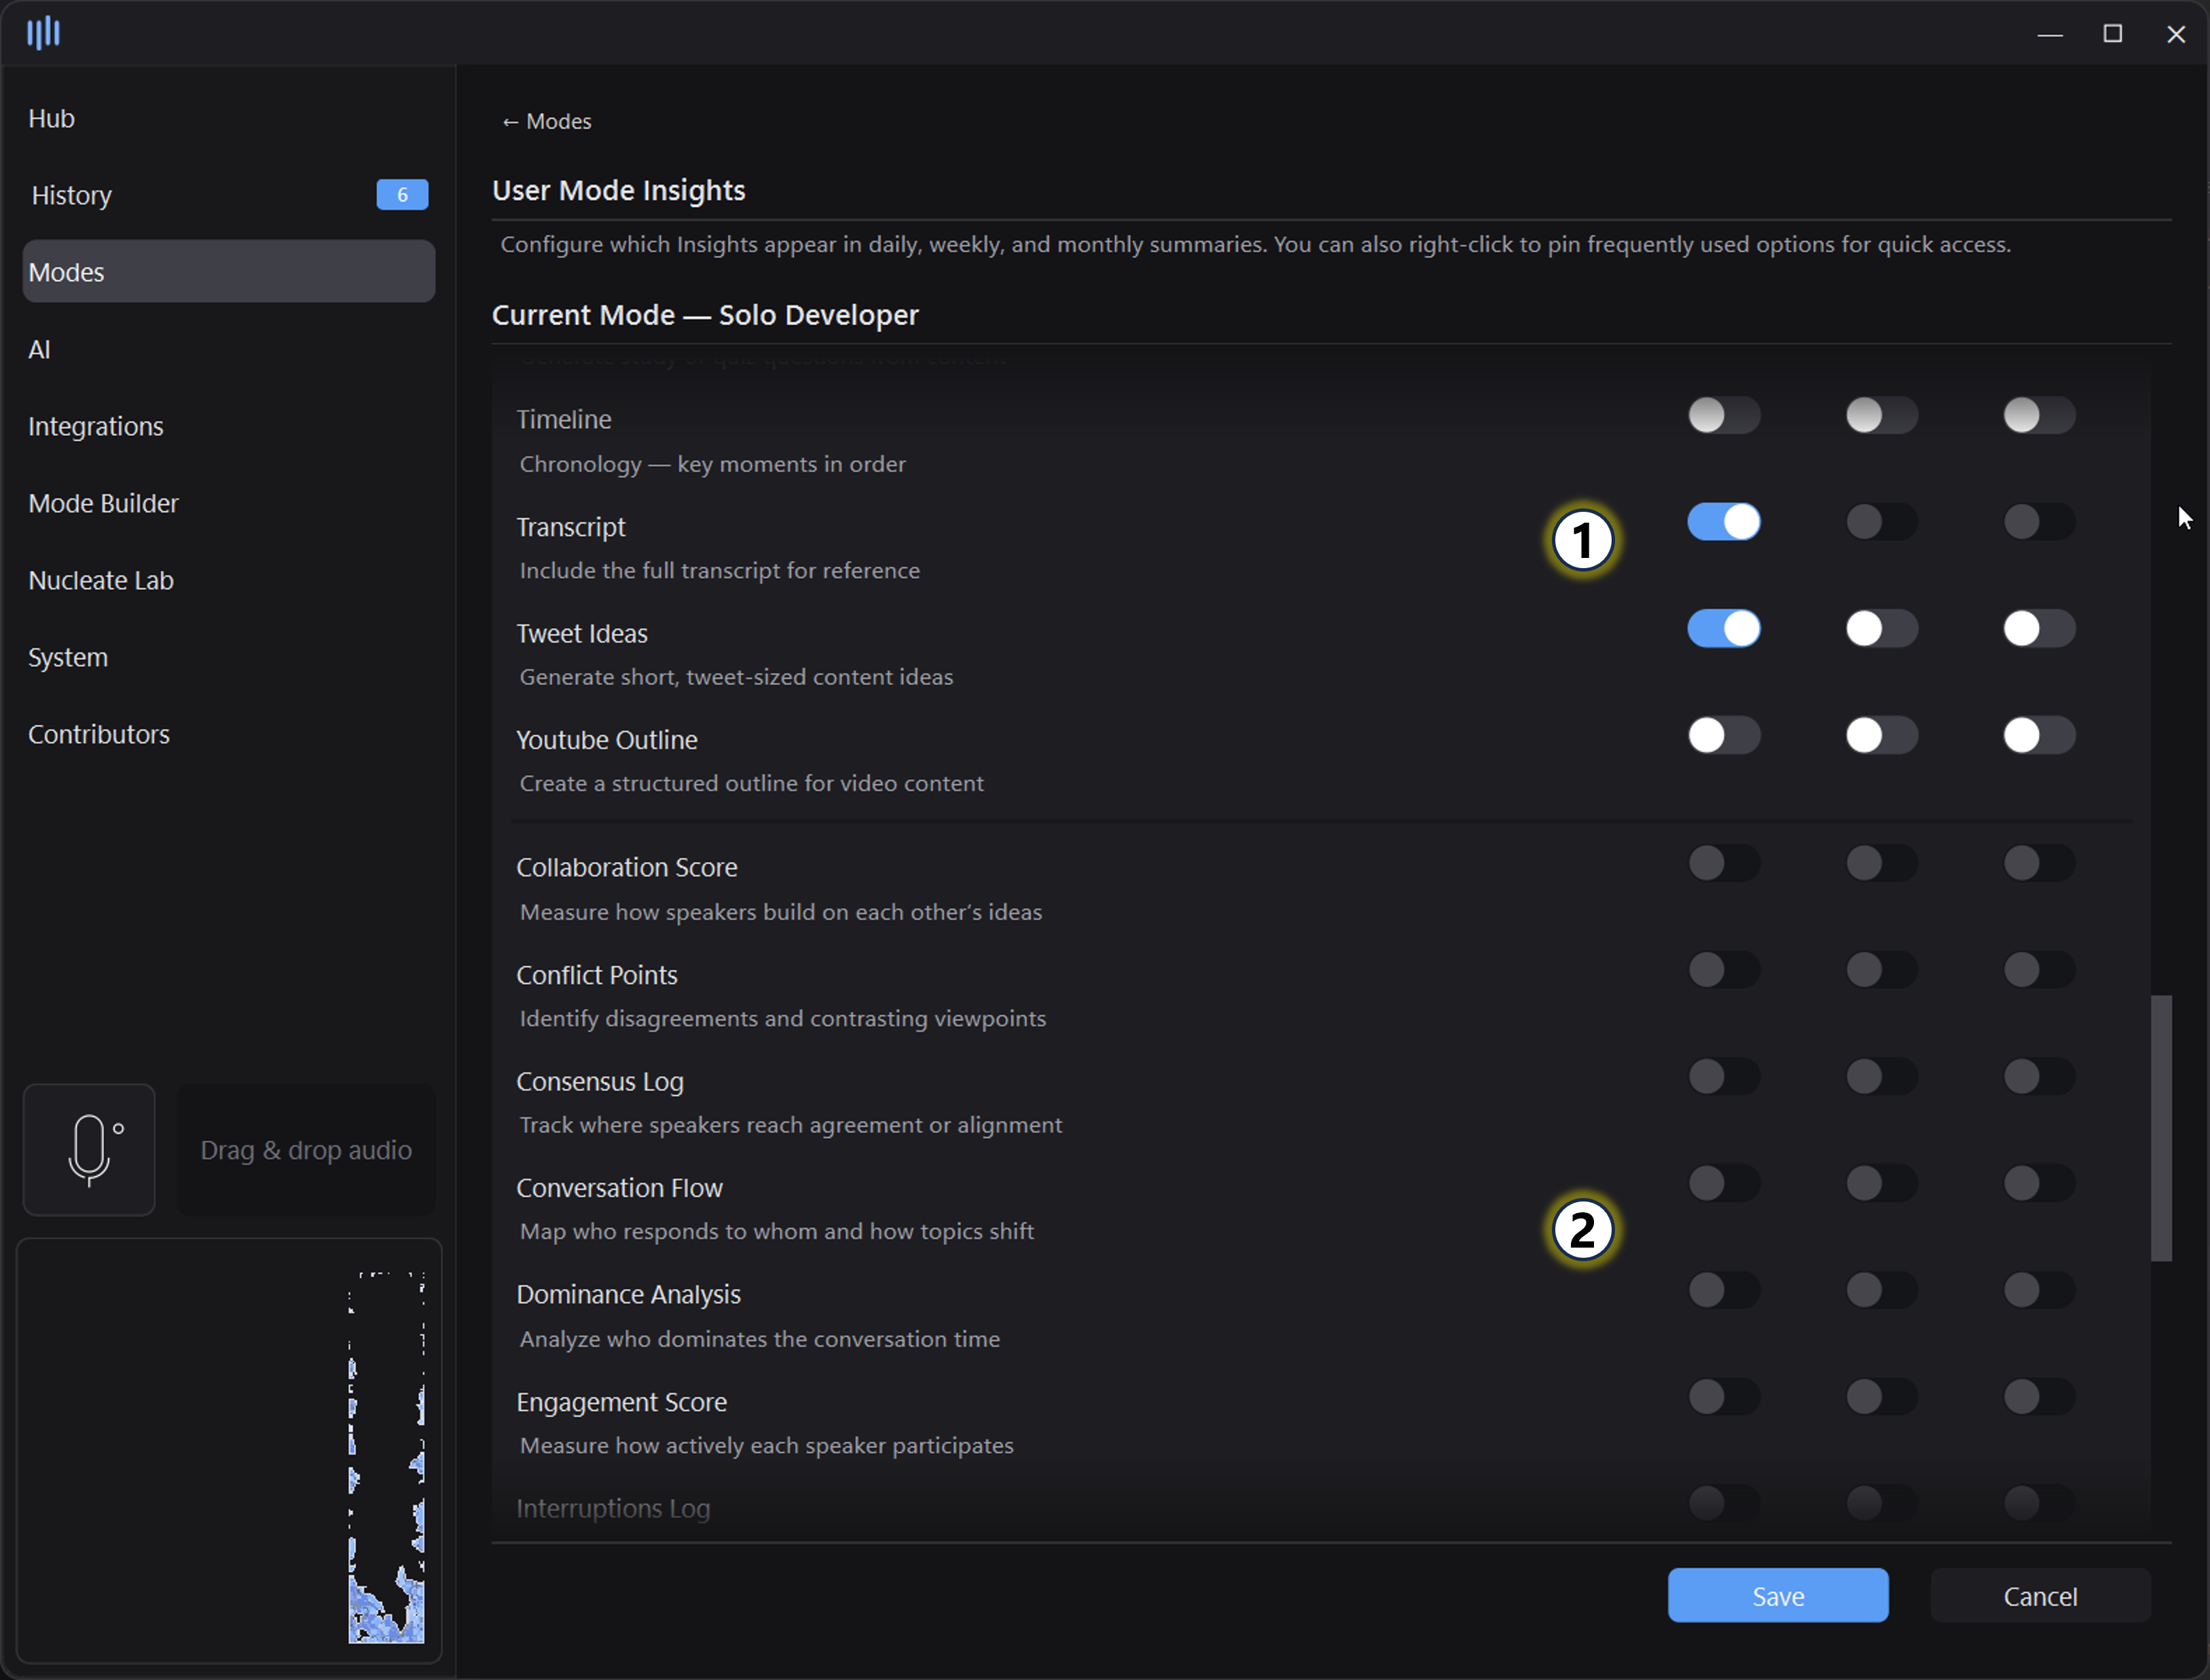
Task: Toggle Timeline second column switch
Action: pos(1882,415)
